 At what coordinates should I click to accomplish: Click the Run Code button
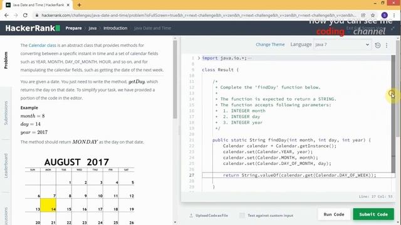pyautogui.click(x=334, y=214)
